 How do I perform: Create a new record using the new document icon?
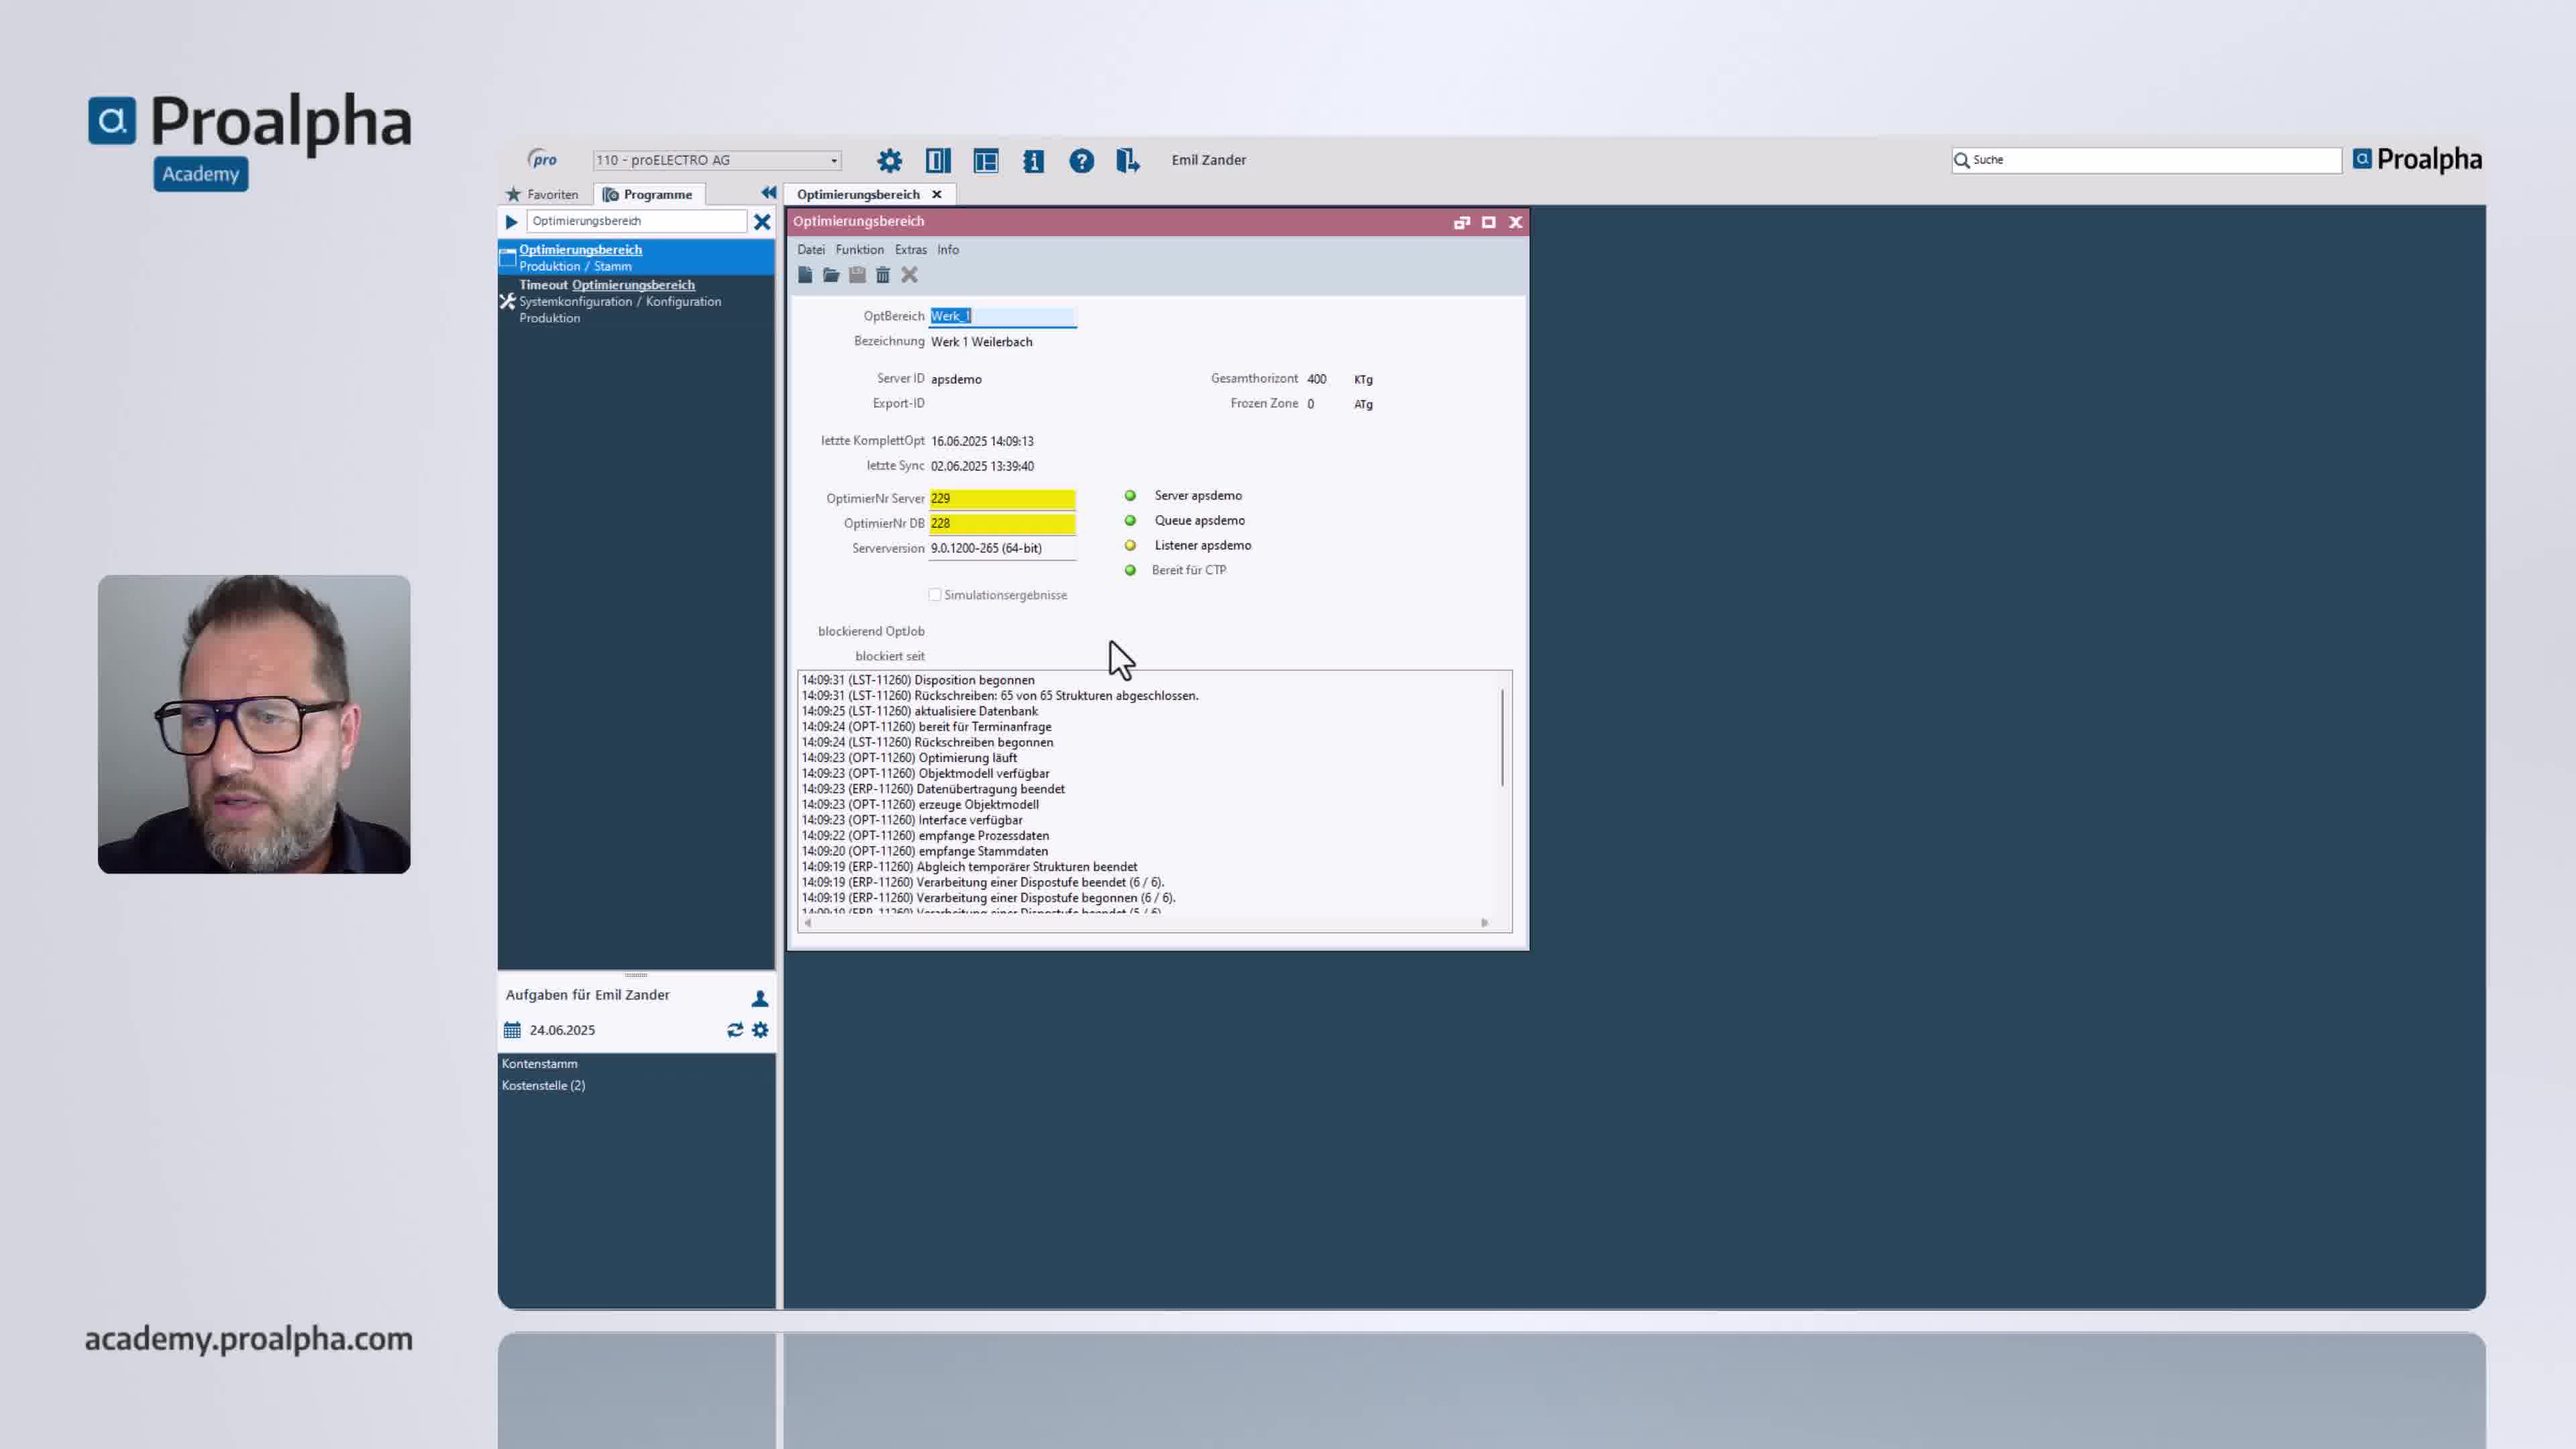click(x=806, y=275)
